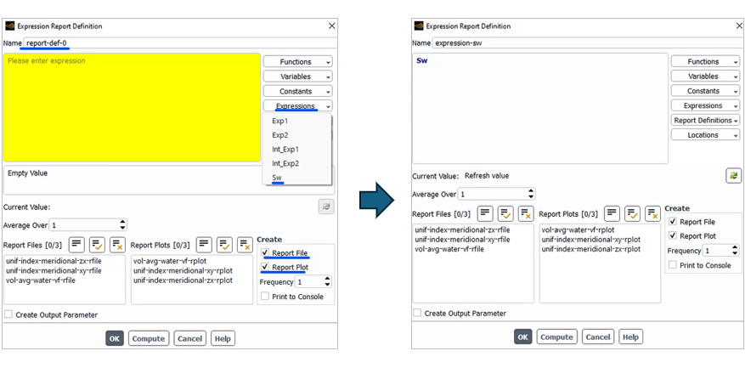Click yellow expression entry area
The image size is (745, 368).
coord(132,107)
